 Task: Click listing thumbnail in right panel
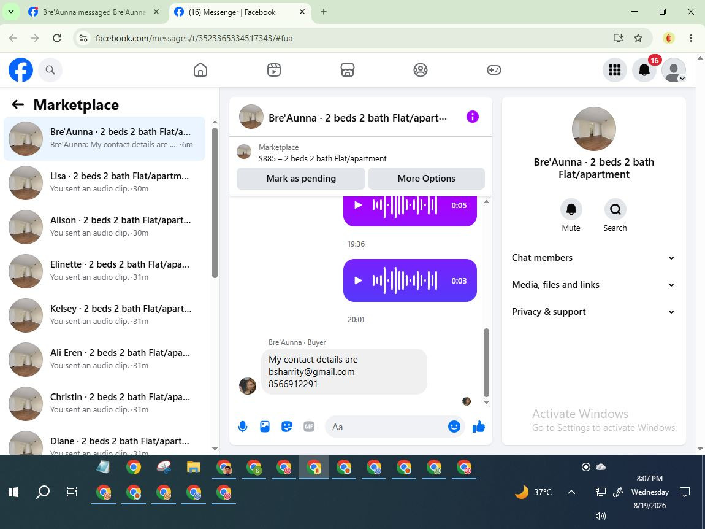click(x=593, y=129)
